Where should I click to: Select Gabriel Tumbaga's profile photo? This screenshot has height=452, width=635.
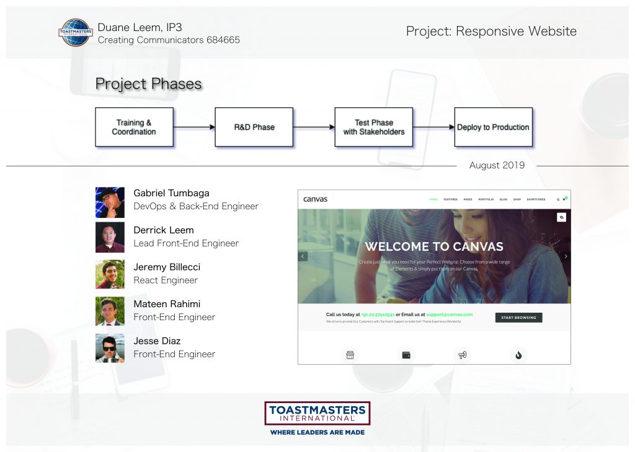pyautogui.click(x=110, y=202)
